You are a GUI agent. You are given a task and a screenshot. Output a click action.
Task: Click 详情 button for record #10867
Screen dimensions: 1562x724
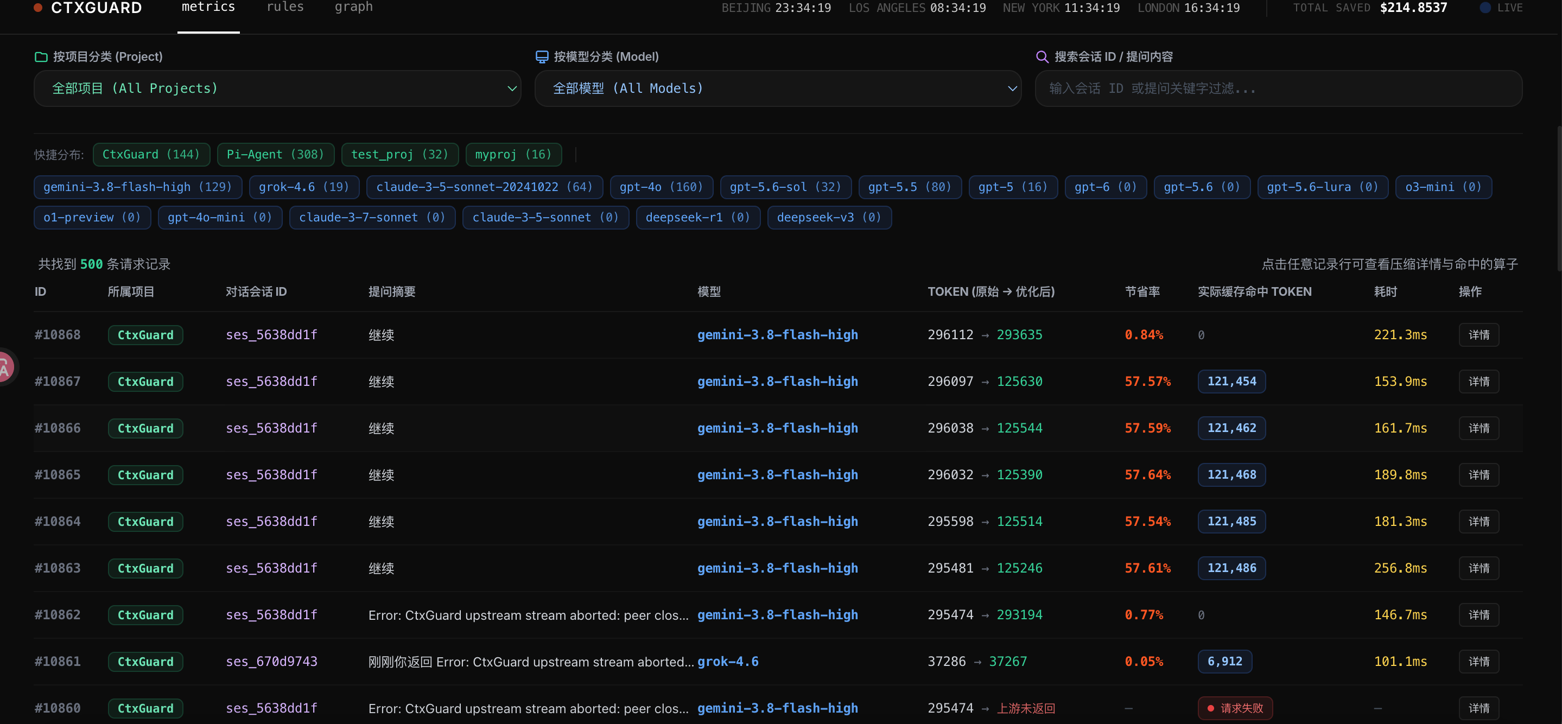pos(1478,382)
